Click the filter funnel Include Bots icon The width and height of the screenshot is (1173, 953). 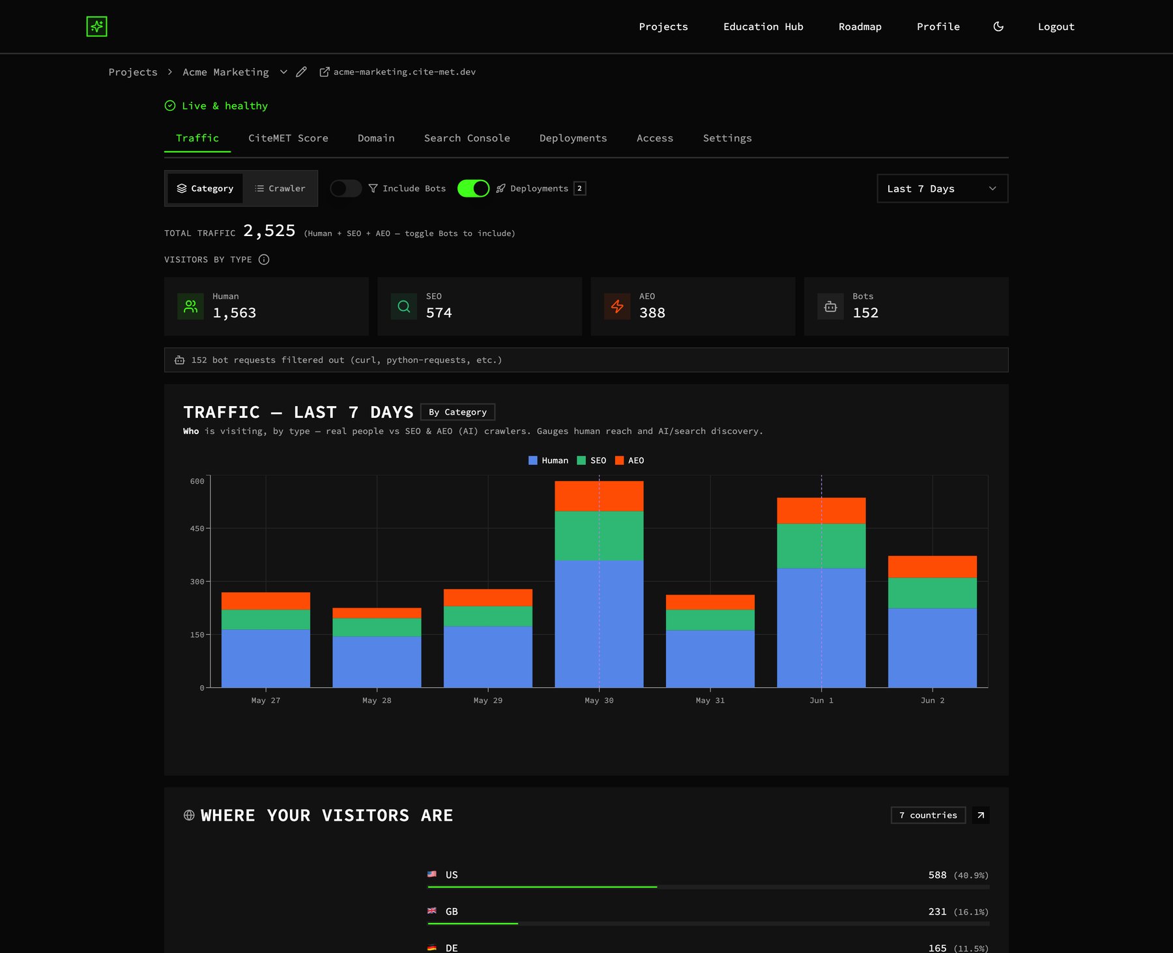tap(373, 188)
